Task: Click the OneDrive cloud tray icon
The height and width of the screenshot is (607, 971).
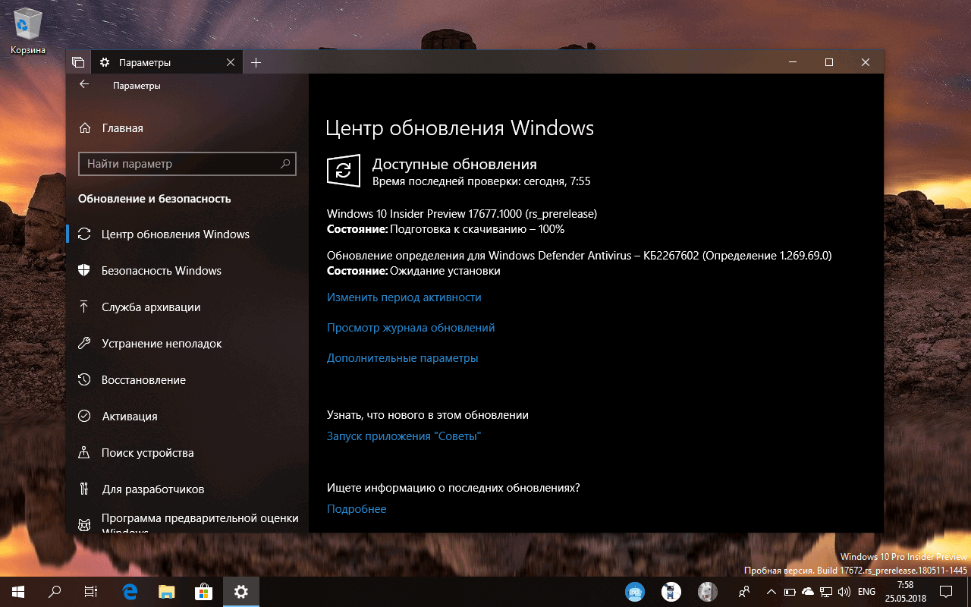Action: 808,592
